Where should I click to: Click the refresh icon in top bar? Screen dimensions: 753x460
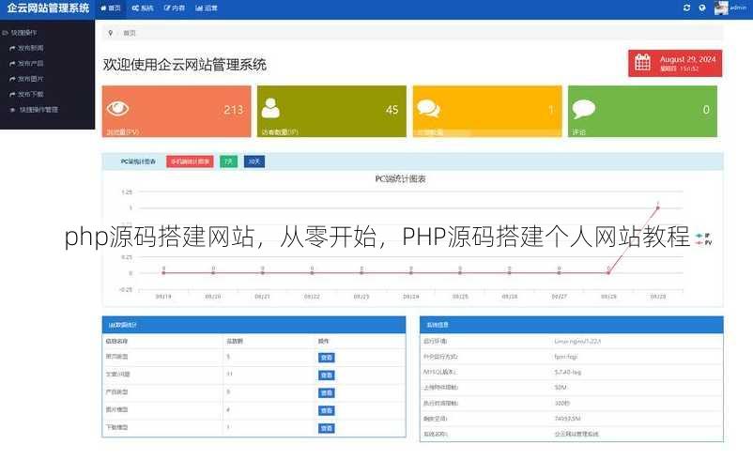(x=686, y=8)
